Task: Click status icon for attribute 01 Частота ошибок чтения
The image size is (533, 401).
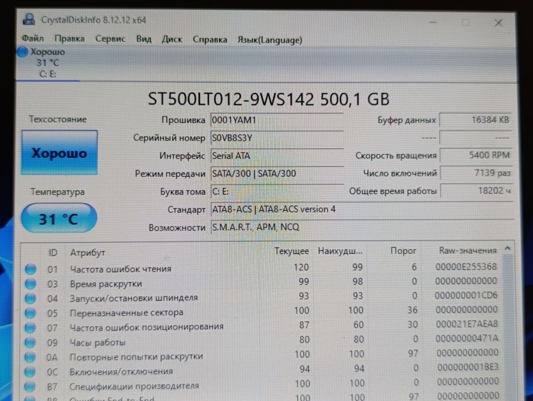Action: pyautogui.click(x=30, y=269)
